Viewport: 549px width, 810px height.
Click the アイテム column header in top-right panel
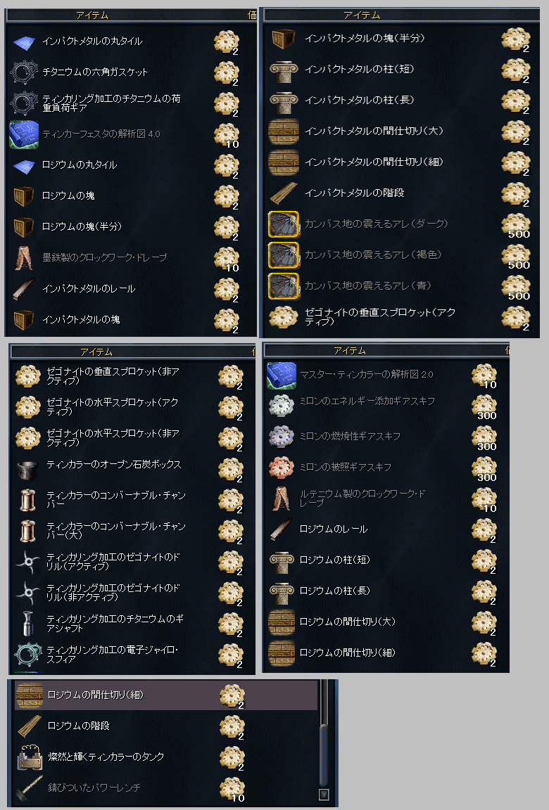point(362,15)
